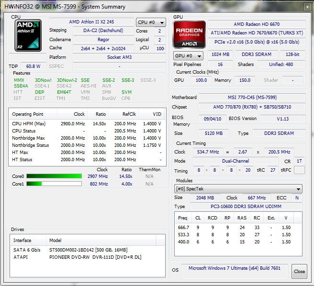The image size is (314, 286).
Task: Click the SVM feature label
Action: tap(126, 92)
